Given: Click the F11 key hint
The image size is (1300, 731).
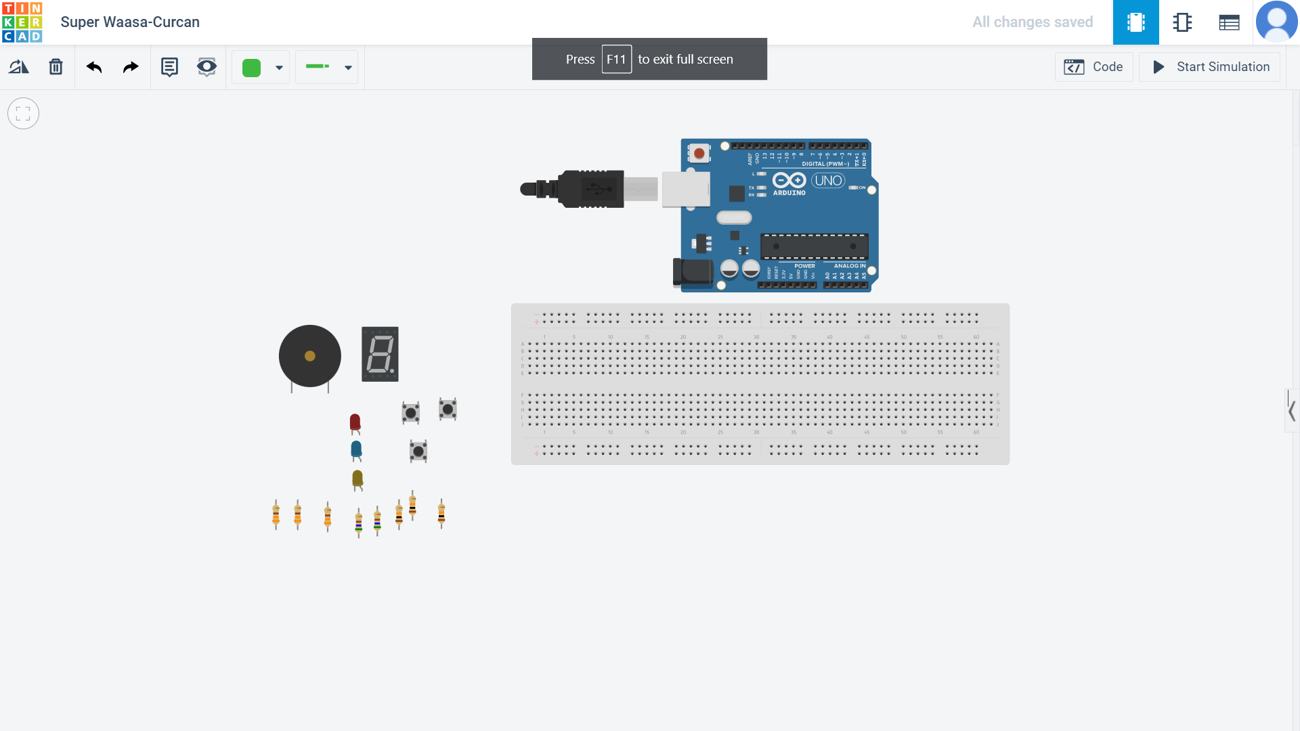Looking at the screenshot, I should click(616, 60).
